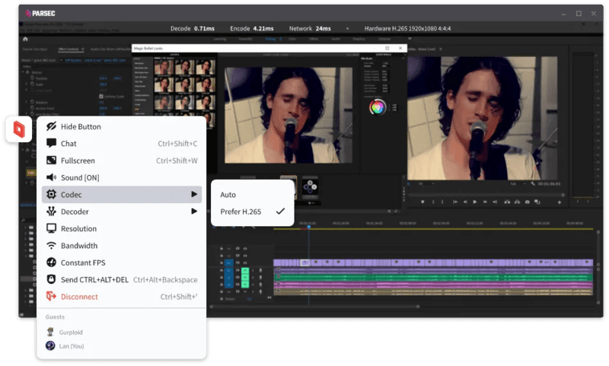The height and width of the screenshot is (366, 609).
Task: Disconnect from the Parsec session
Action: [122, 297]
